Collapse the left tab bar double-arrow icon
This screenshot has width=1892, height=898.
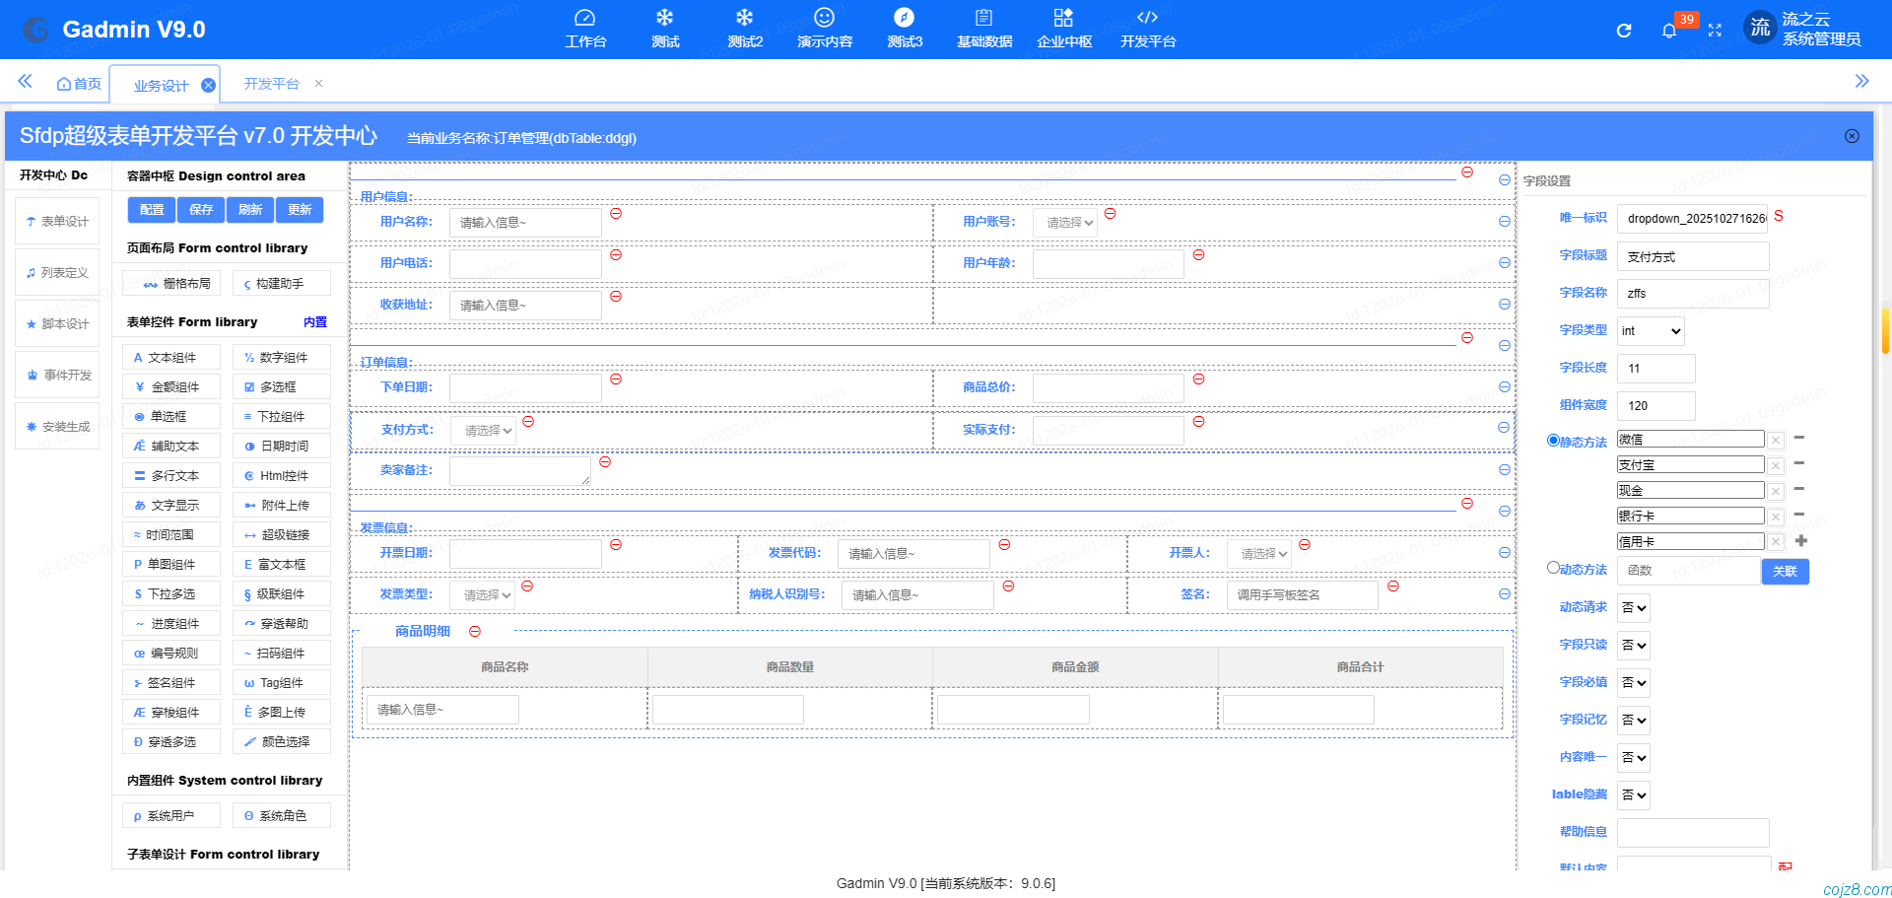pos(25,81)
